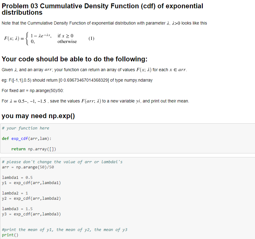
Task: Click the note about Cummulative Density Function
Action: [x=104, y=23]
